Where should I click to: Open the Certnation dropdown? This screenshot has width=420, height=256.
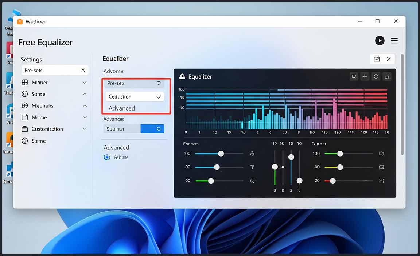(x=134, y=96)
